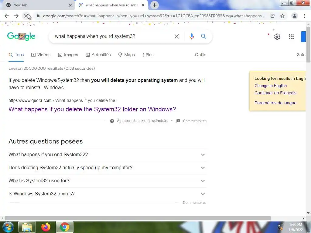Open a new tab with plus button

point(155,5)
